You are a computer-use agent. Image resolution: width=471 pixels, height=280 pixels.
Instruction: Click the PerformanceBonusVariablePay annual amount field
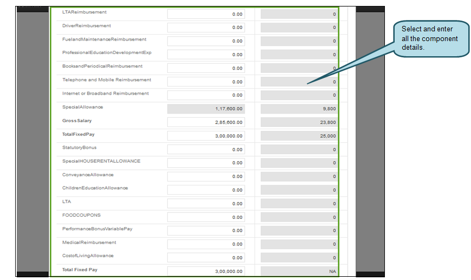click(x=206, y=230)
